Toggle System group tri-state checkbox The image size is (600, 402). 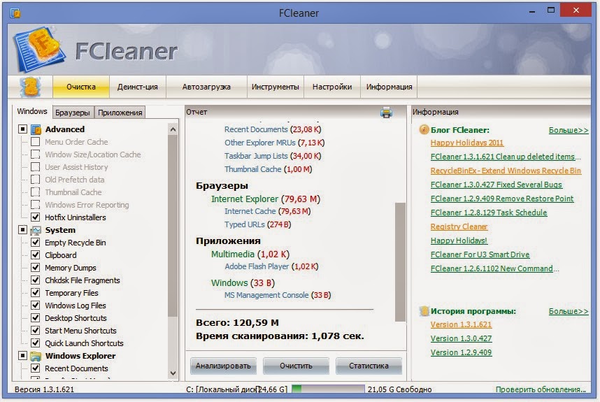point(22,230)
